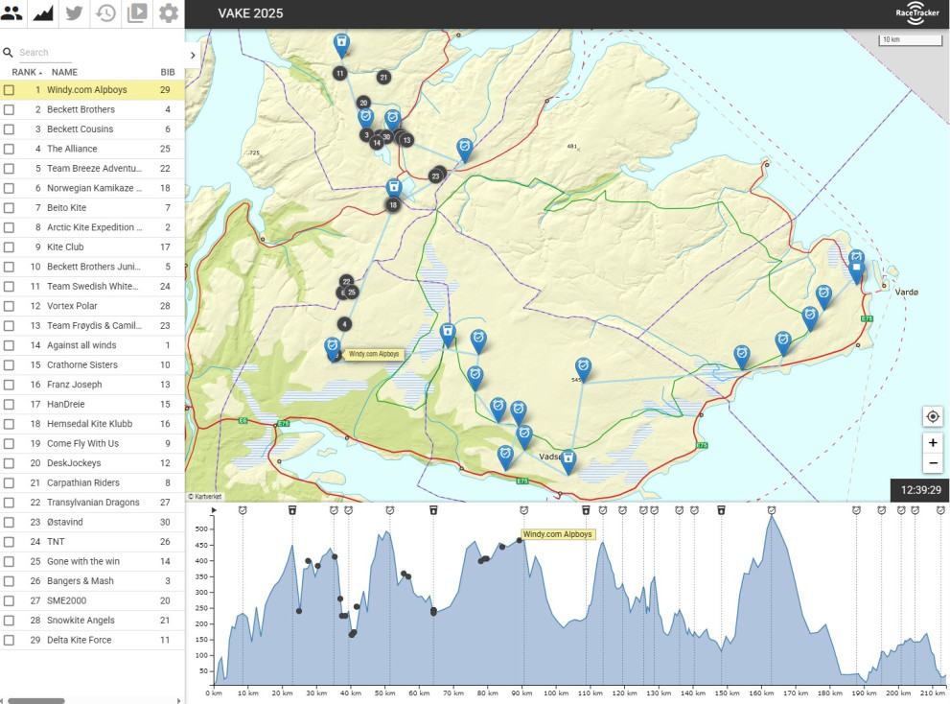Select the Franz Joseph row

tap(92, 385)
